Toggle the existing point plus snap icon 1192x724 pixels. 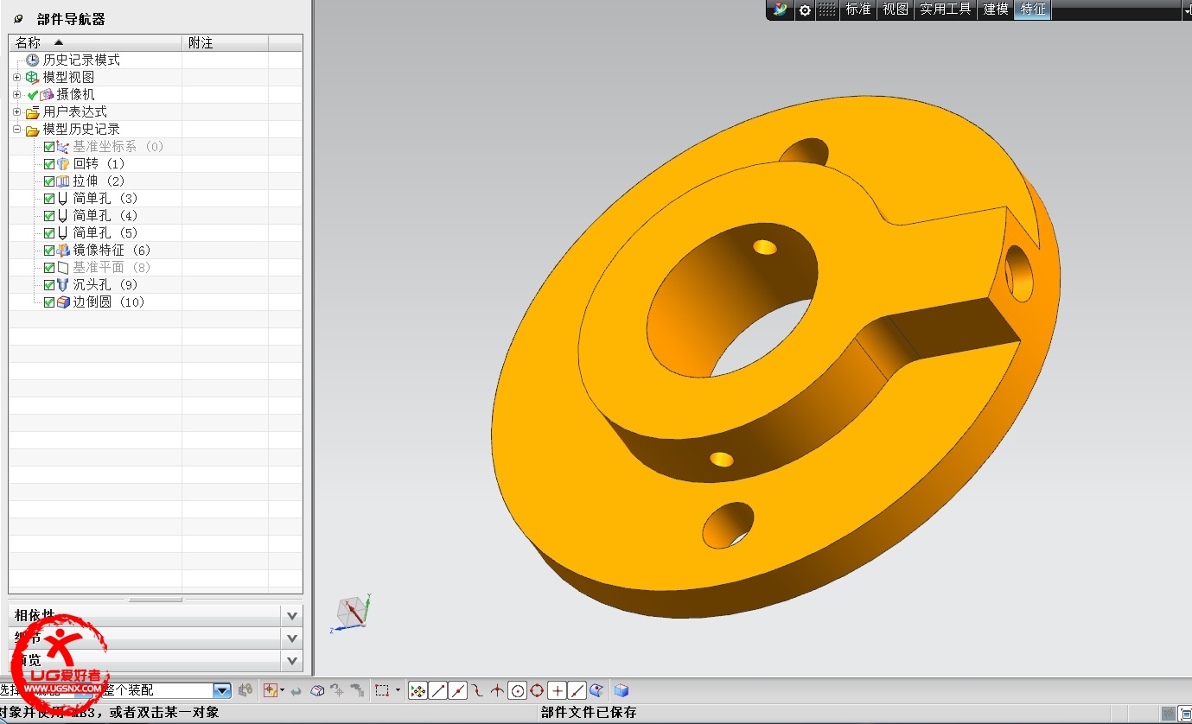click(558, 690)
